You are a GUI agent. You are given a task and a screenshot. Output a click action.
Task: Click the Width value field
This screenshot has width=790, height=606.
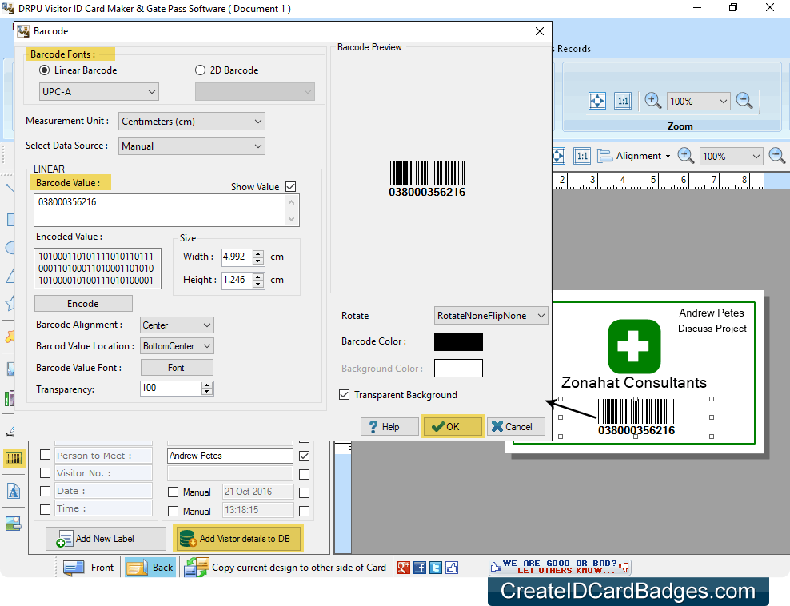237,257
